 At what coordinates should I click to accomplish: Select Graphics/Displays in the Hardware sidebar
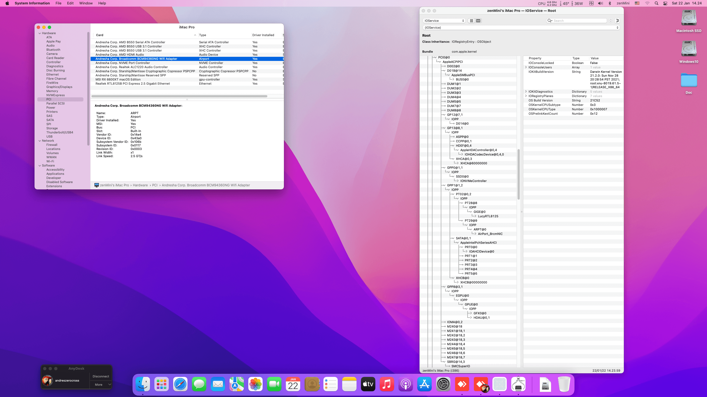(59, 87)
